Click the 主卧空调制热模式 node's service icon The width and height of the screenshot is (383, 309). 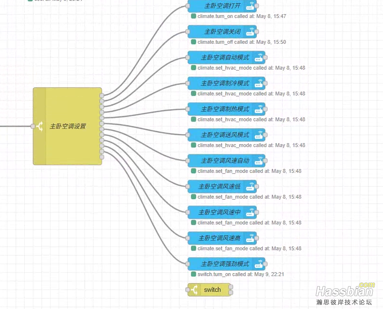259,109
